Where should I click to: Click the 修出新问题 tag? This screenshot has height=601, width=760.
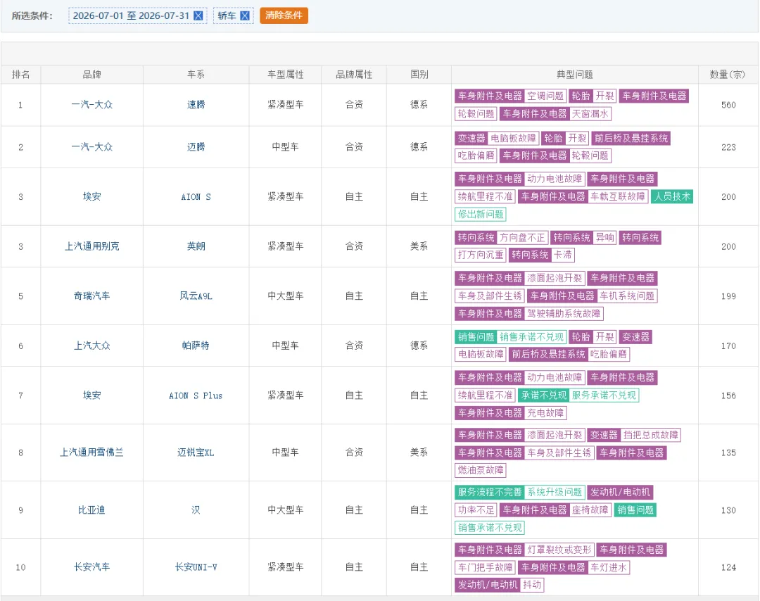tap(481, 214)
